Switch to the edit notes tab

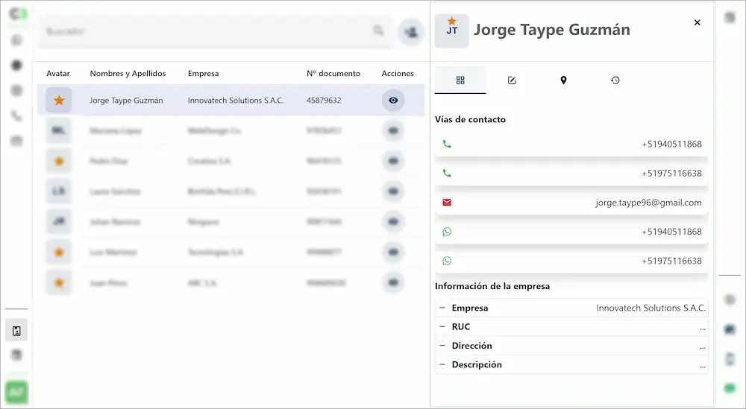coord(512,80)
